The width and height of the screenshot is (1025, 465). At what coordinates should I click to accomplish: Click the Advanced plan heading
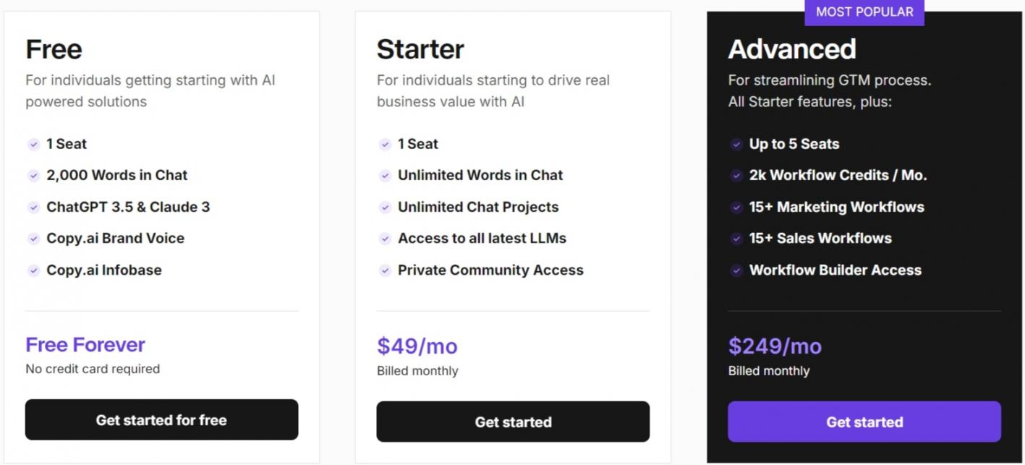click(792, 49)
